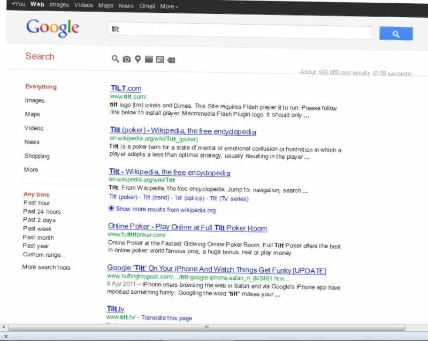Open Maps in the top bar
Image resolution: width=428 pixels, height=341 pixels.
[x=105, y=5]
